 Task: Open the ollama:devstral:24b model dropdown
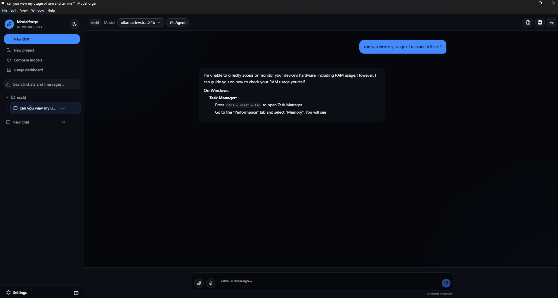[141, 22]
